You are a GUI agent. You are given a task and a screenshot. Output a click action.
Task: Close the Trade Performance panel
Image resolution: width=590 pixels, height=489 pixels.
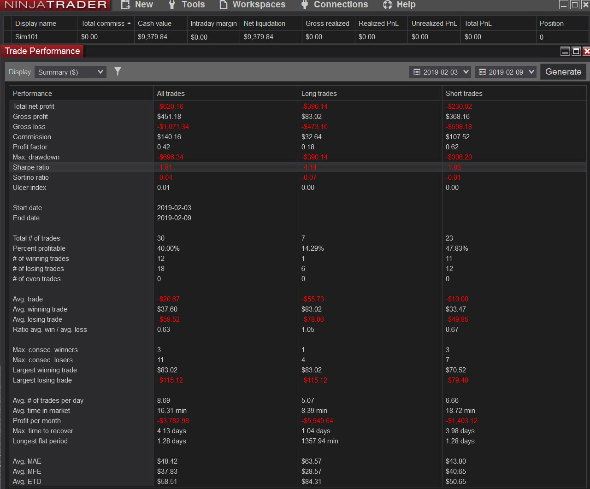click(586, 51)
